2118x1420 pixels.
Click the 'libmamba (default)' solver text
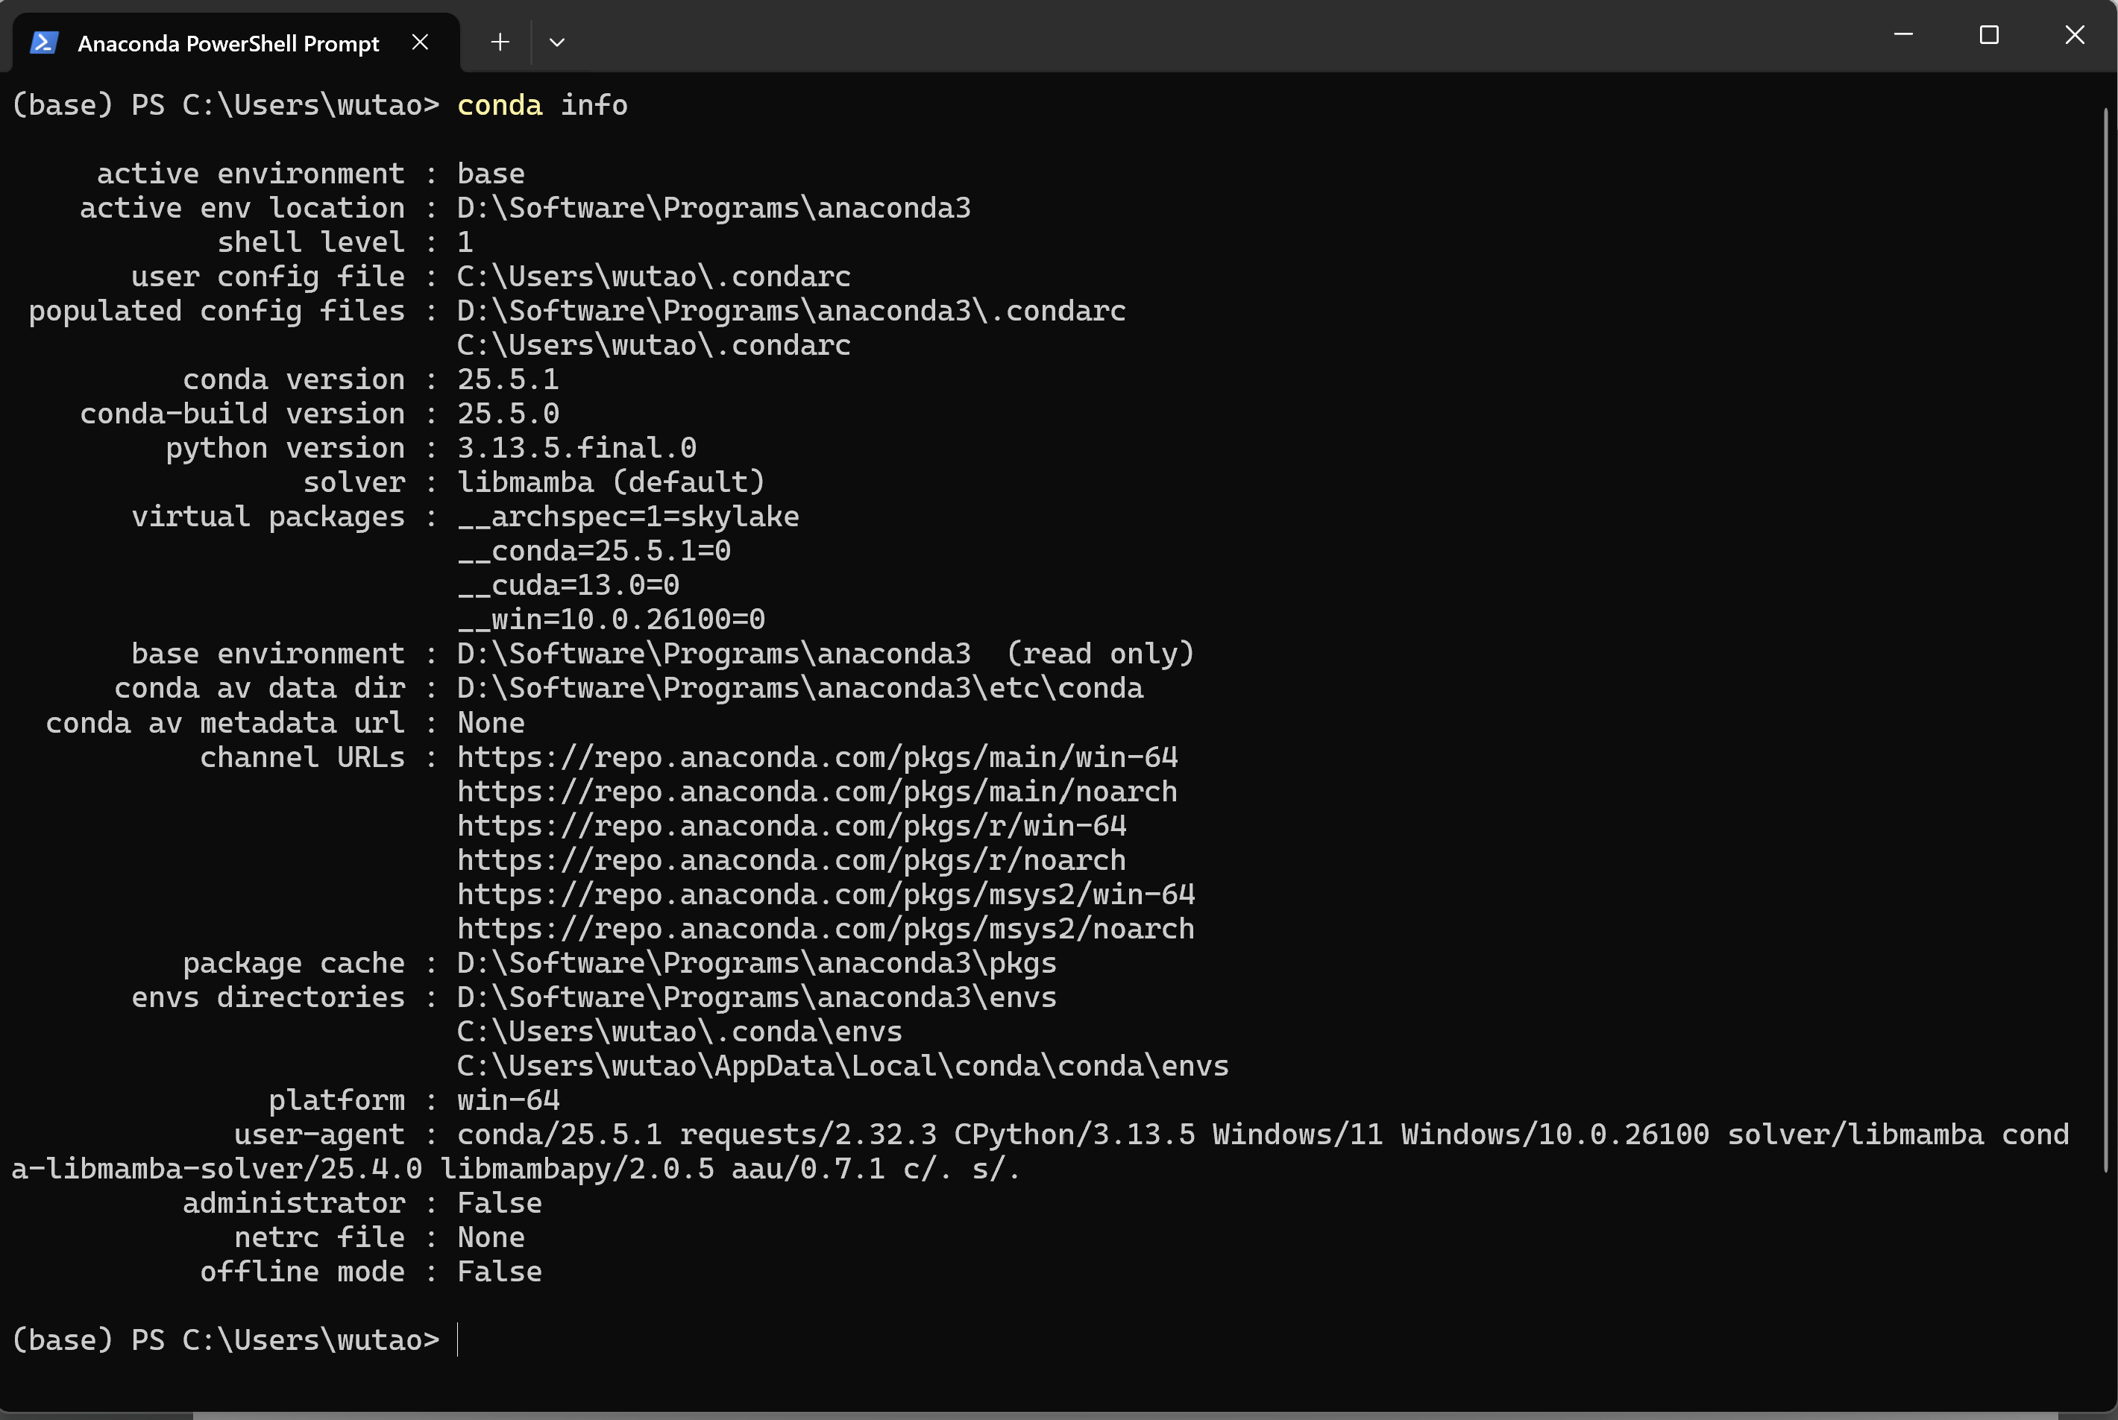click(x=611, y=482)
